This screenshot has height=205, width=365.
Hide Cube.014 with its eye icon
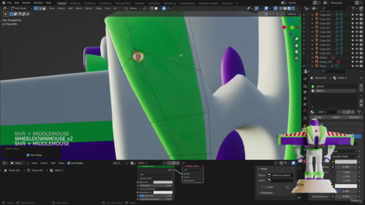[x=356, y=15]
